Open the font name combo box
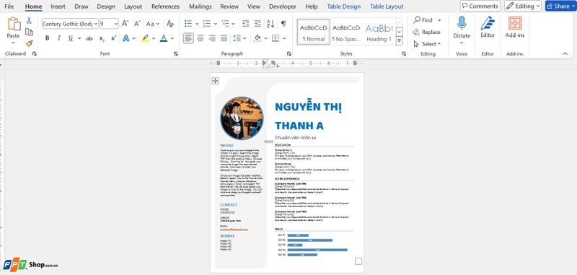 pos(70,24)
